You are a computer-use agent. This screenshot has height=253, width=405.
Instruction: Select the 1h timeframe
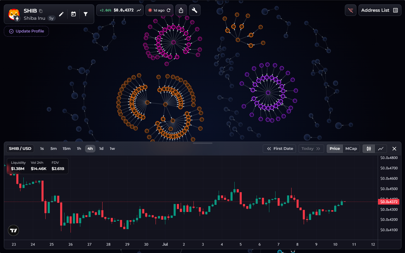coord(79,149)
